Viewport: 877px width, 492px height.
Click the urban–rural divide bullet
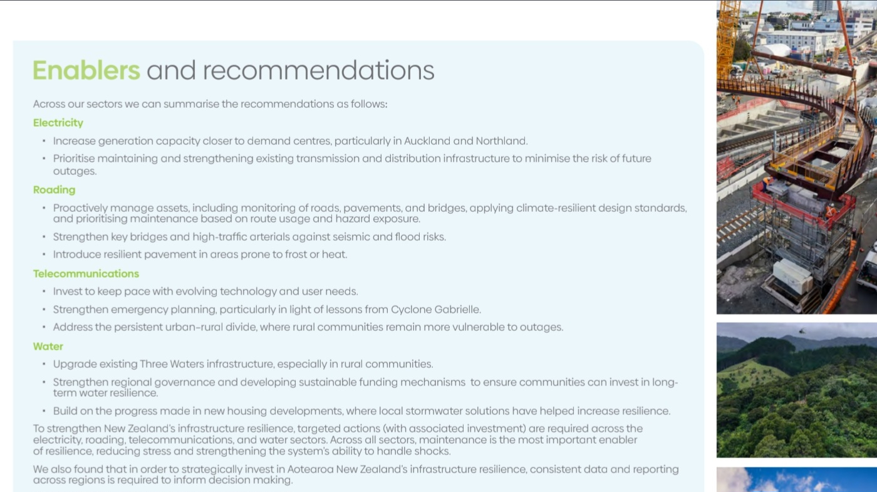tap(308, 327)
